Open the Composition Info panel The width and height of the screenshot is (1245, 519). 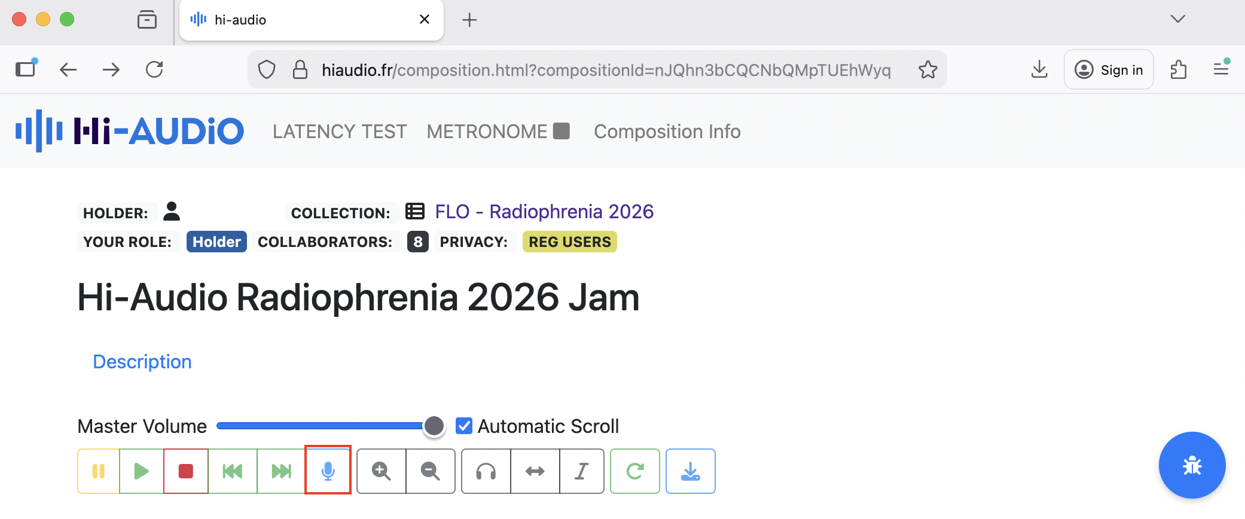tap(667, 132)
